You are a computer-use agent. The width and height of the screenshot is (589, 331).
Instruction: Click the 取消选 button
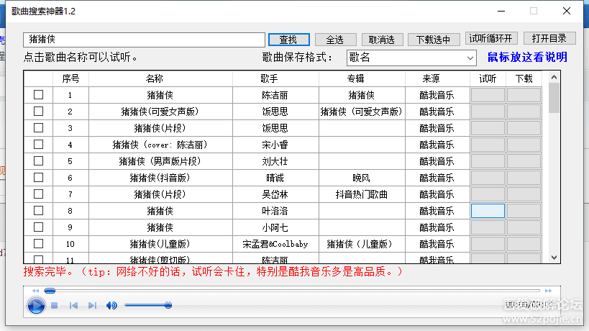[x=382, y=40]
